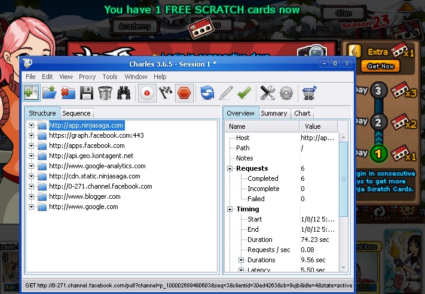Screen dimensions: 425x294
Task: Open Settings with the gear icon
Action: pos(286,93)
